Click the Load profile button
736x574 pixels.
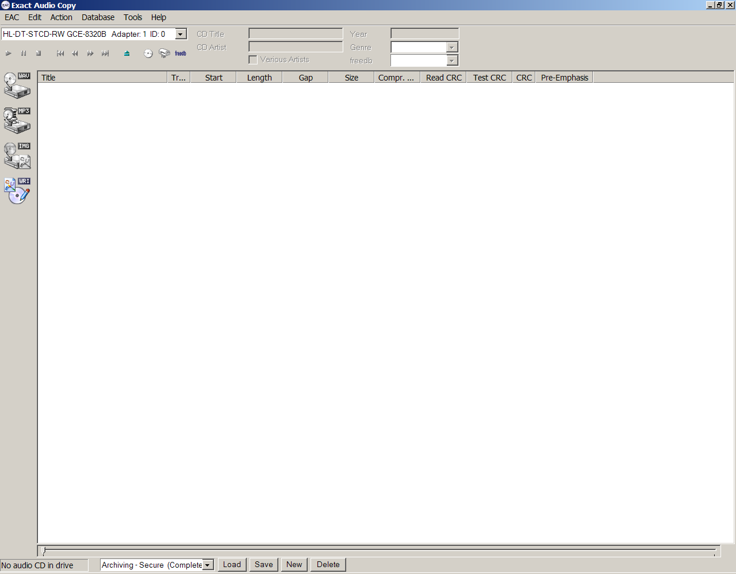[x=232, y=565]
